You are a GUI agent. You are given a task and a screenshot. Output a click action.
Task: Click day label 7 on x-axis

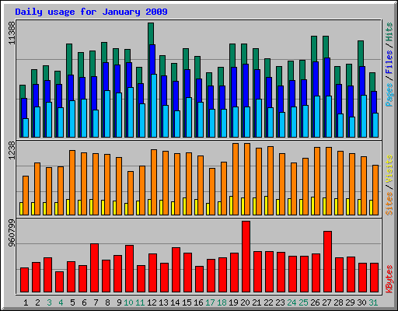coord(96,302)
